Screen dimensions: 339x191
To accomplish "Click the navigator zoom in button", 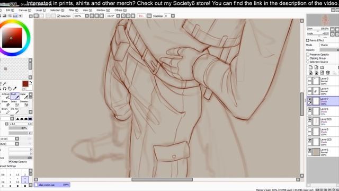I will [337, 29].
